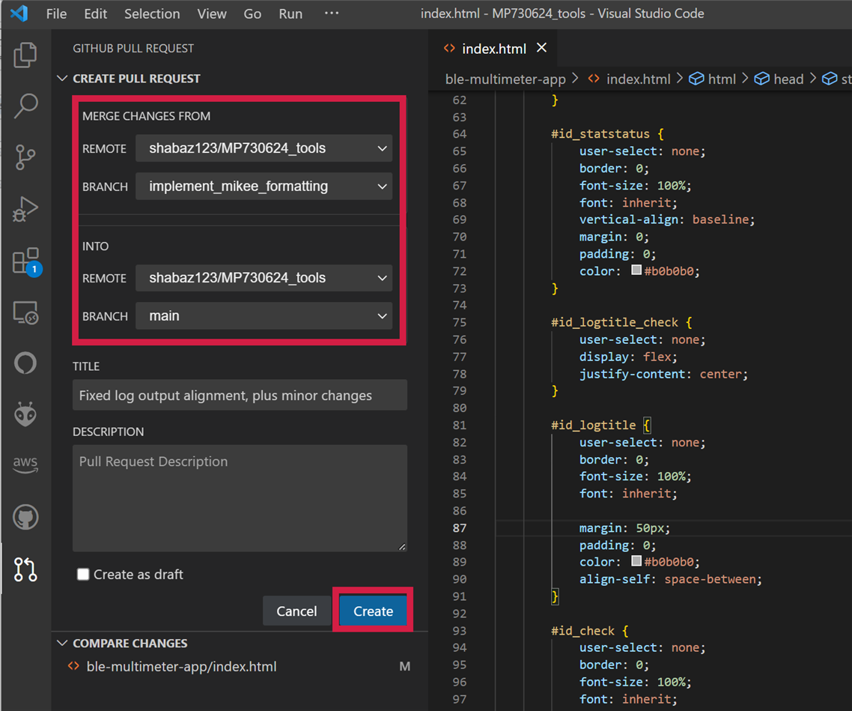
Task: Click the Pull Request Description text area
Action: tap(240, 498)
